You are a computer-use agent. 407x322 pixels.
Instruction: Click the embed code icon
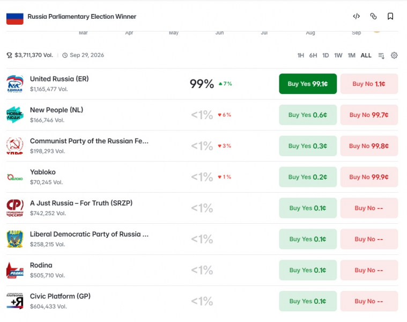tap(357, 16)
